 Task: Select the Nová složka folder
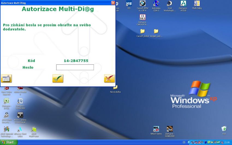(x=115, y=89)
